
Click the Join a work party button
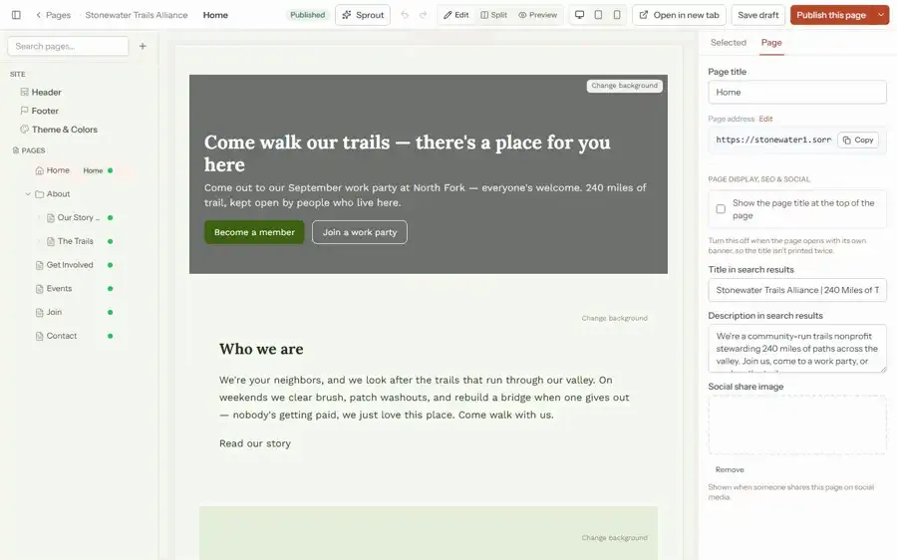click(x=359, y=232)
